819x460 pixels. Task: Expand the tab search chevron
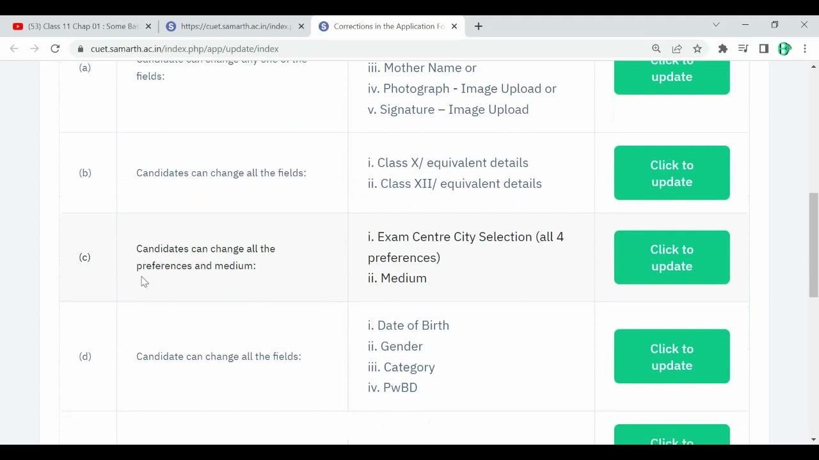click(x=716, y=25)
